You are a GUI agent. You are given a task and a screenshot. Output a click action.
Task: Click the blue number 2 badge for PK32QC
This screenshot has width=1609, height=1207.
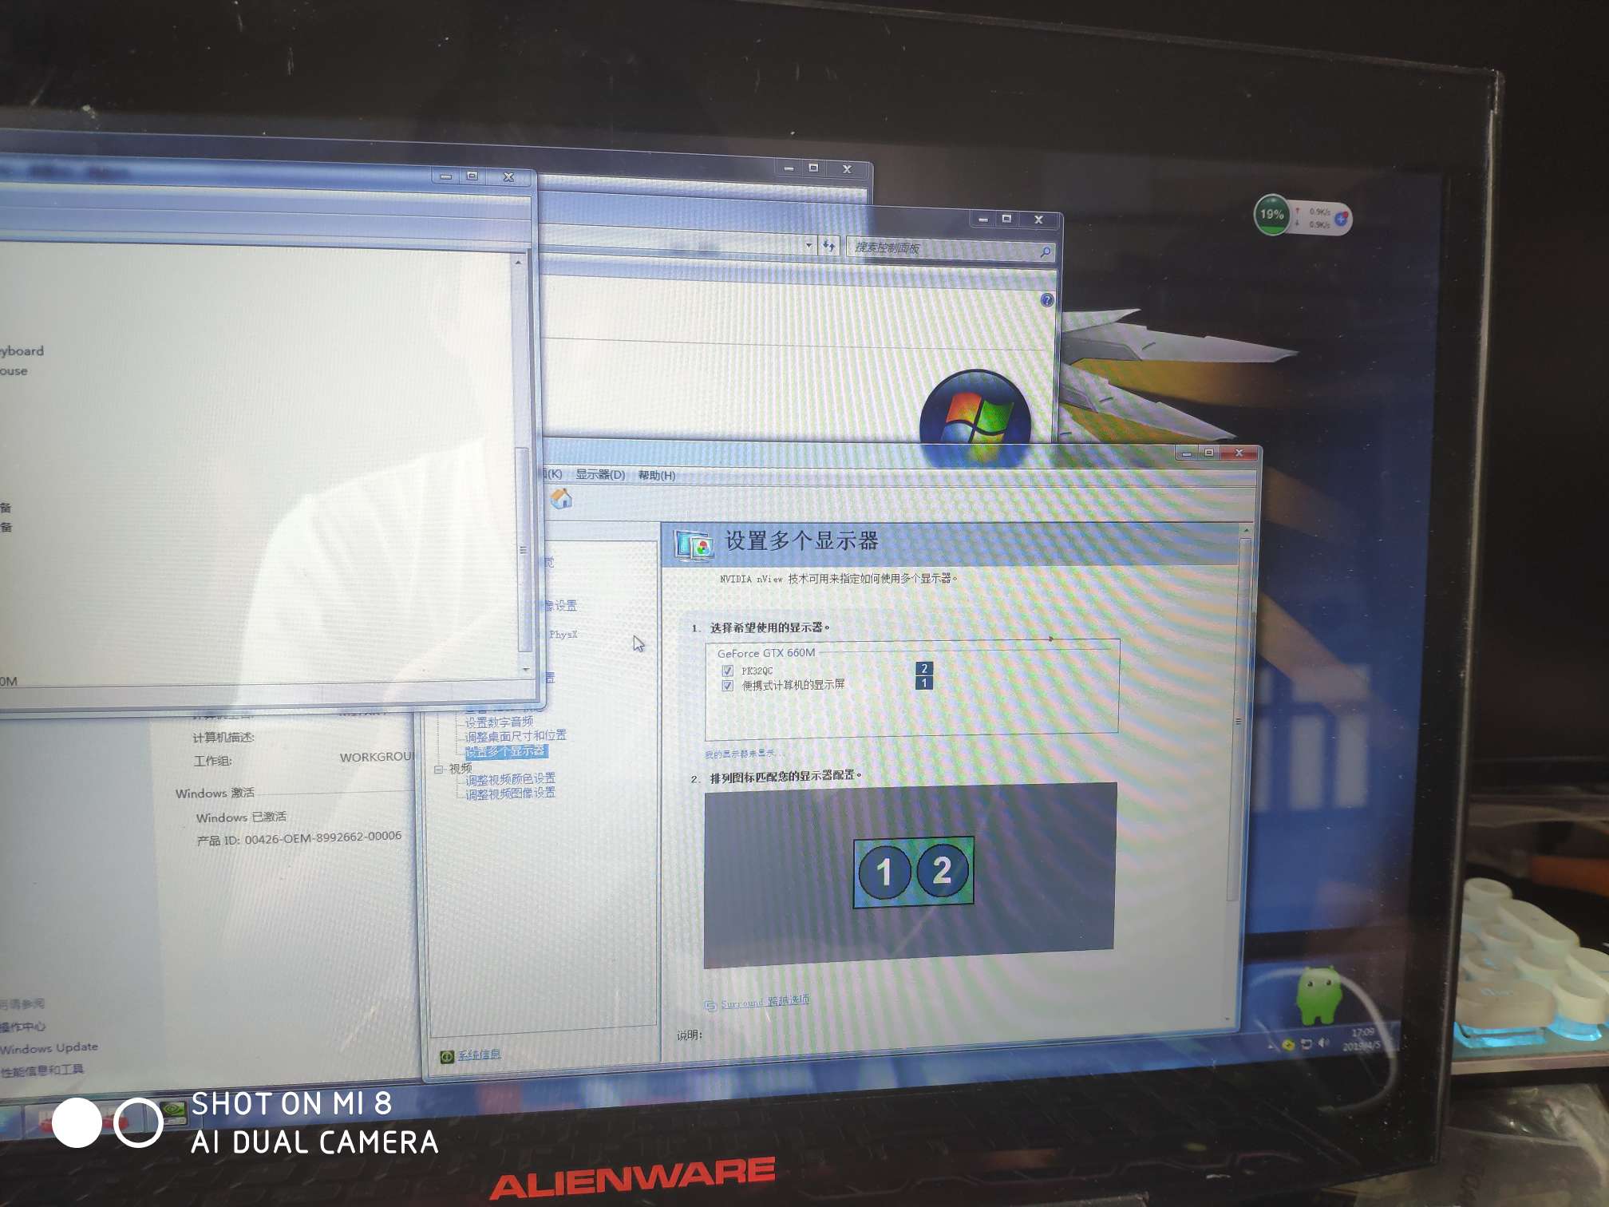[x=924, y=668]
